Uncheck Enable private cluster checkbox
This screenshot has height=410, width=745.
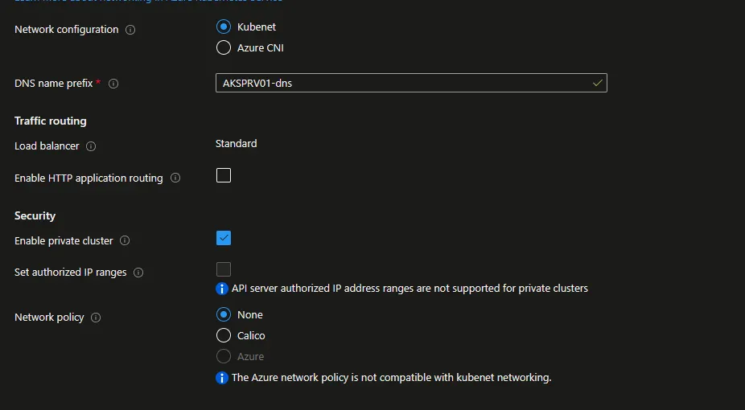[224, 238]
